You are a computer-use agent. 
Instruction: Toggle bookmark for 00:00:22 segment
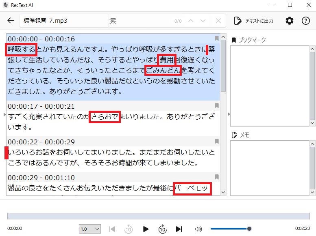pyautogui.click(x=217, y=142)
